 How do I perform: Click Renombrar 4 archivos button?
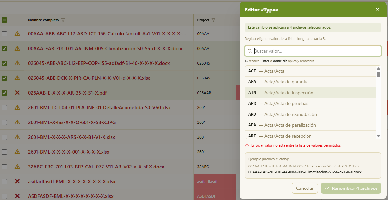tap(351, 188)
